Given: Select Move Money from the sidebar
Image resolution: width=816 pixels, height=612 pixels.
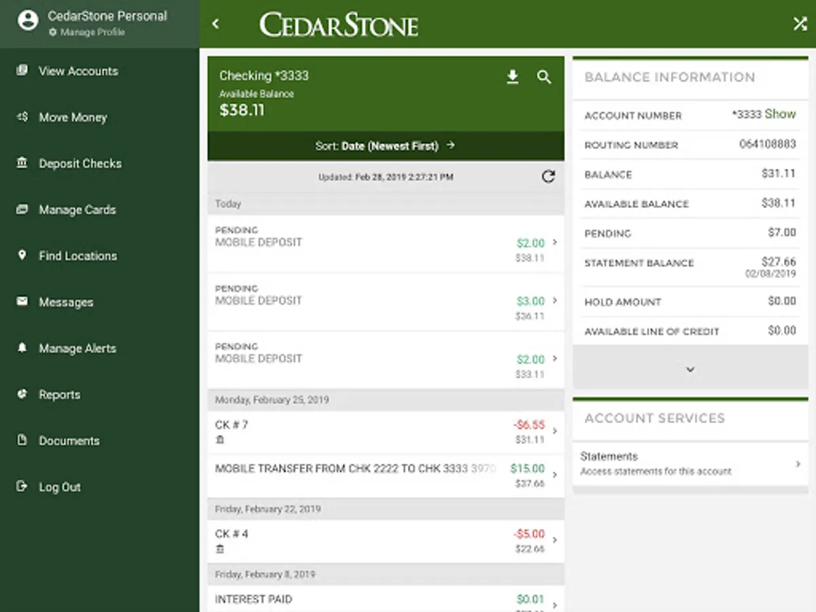Looking at the screenshot, I should click(x=73, y=117).
